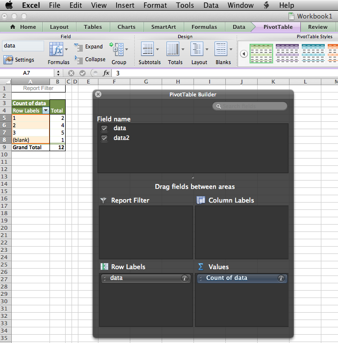Screen dimensions: 338x343
Task: Click the formula bar confirm checkmark icon
Action: [82, 73]
